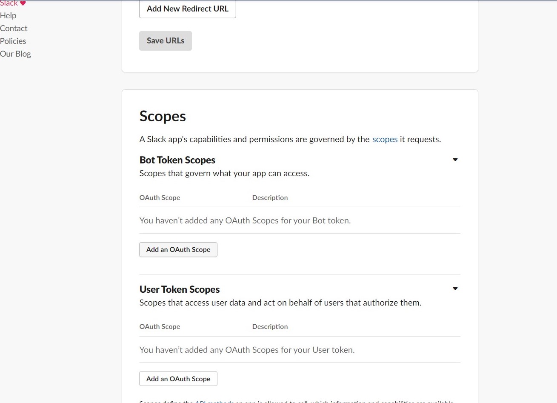The image size is (557, 403).
Task: Add an OAuth Scope for User token
Action: click(x=178, y=379)
